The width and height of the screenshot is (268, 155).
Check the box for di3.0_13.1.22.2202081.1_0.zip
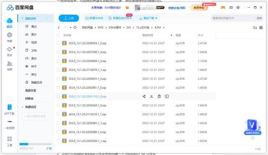[x=58, y=88]
